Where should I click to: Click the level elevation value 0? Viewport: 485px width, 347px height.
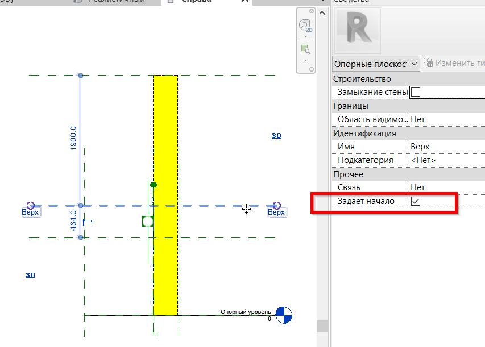point(270,319)
